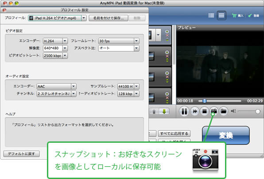This screenshot has width=264, height=179.
Task: Click the preview seek bar handle
Action: (204, 101)
